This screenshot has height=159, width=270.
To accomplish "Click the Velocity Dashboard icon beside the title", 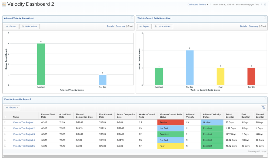I will point(4,4).
